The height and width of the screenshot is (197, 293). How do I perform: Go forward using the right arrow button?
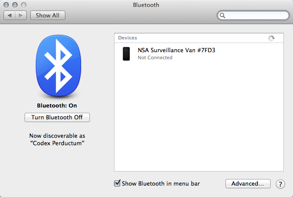tap(21, 15)
